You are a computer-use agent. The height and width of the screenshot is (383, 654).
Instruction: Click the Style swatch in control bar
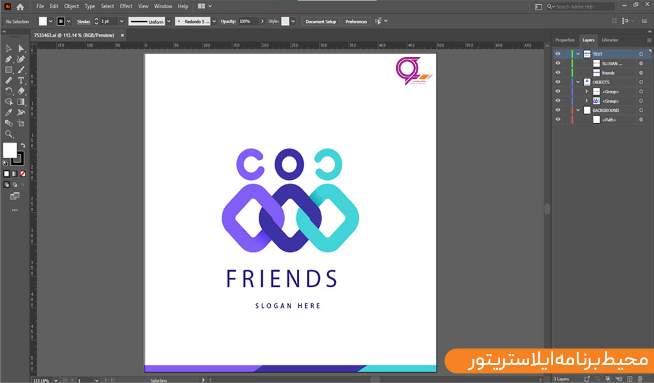click(x=285, y=21)
